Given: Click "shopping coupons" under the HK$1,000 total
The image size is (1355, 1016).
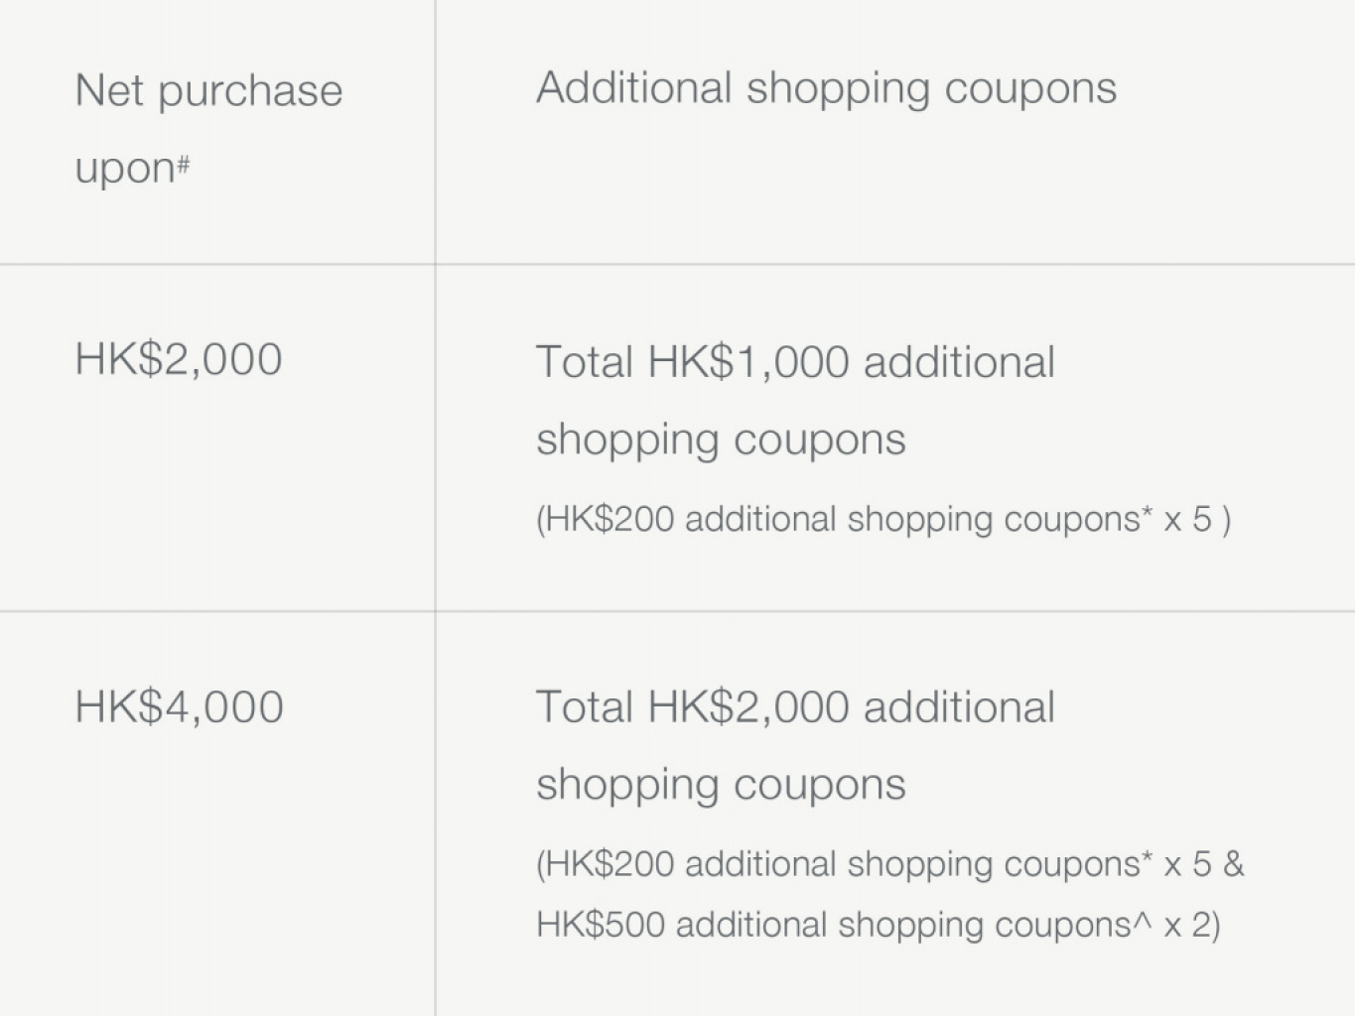Looking at the screenshot, I should [721, 441].
